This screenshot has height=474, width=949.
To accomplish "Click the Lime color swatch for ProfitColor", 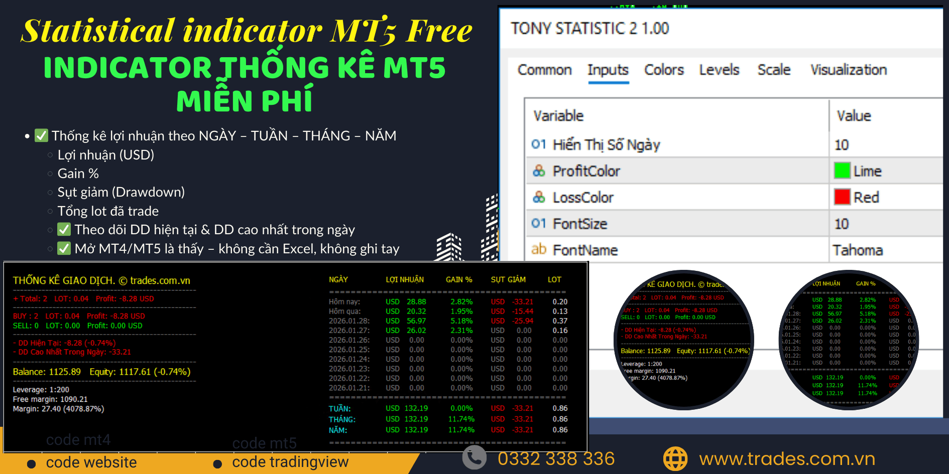I will (x=842, y=171).
